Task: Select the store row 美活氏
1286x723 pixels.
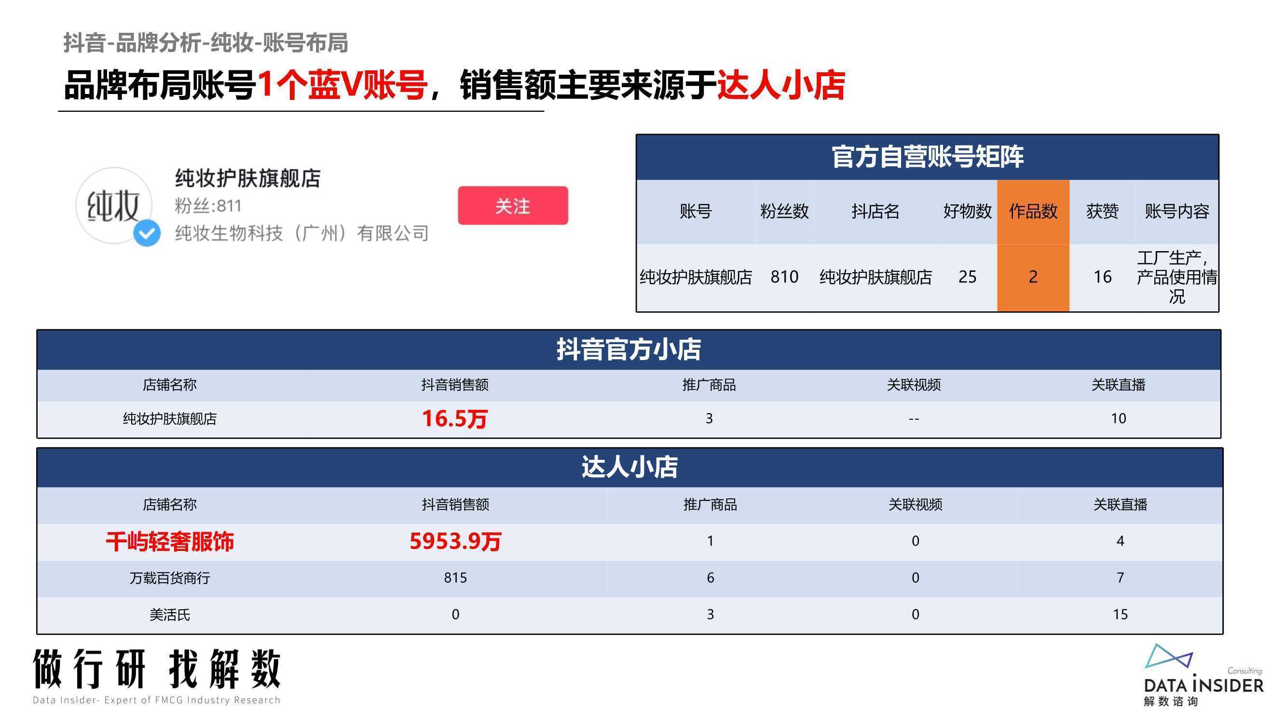Action: coord(629,615)
